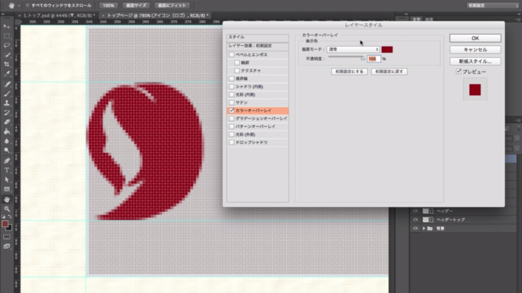
Task: Open the 描画モード blend mode dropdown
Action: [x=353, y=49]
